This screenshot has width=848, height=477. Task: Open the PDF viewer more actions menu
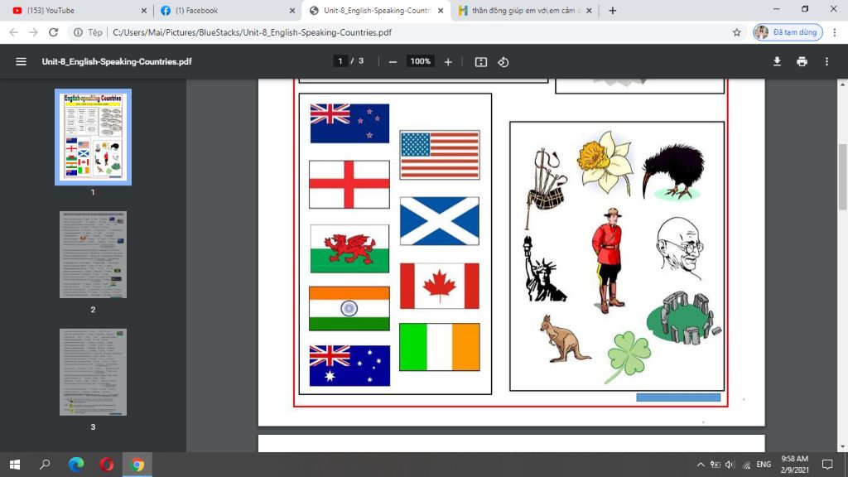(826, 61)
